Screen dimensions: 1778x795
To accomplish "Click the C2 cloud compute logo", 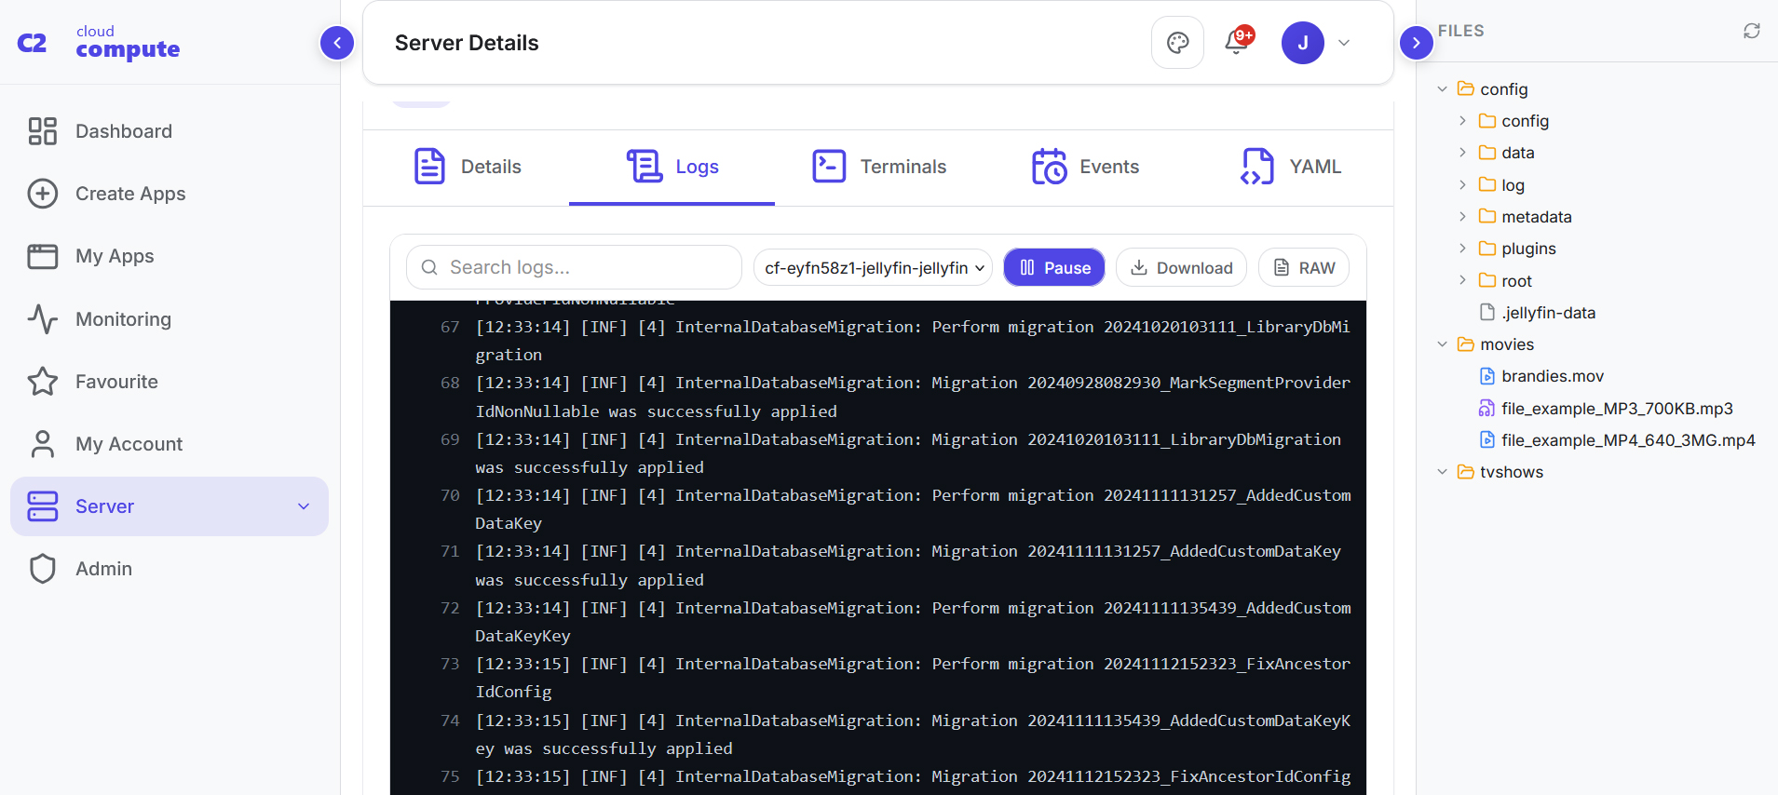I will [x=99, y=43].
